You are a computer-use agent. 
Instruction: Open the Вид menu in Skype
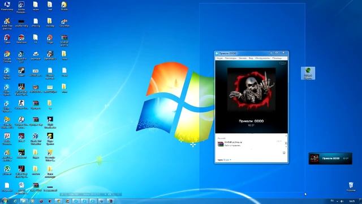(x=251, y=58)
